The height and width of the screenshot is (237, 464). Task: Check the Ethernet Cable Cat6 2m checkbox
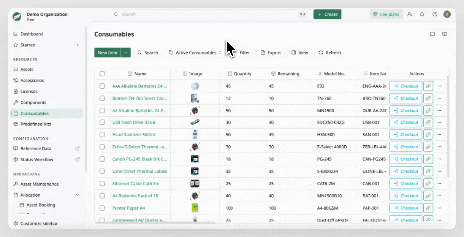click(x=102, y=183)
